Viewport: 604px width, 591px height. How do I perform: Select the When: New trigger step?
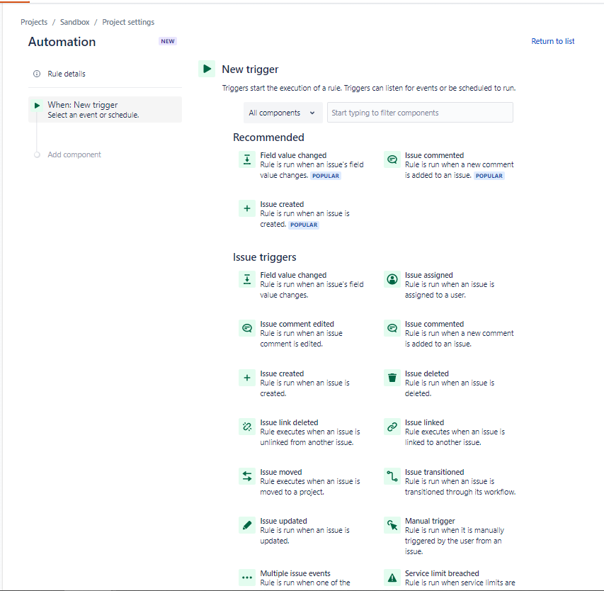(105, 110)
